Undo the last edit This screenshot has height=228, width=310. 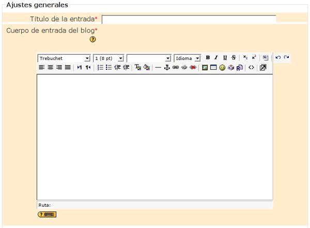278,57
